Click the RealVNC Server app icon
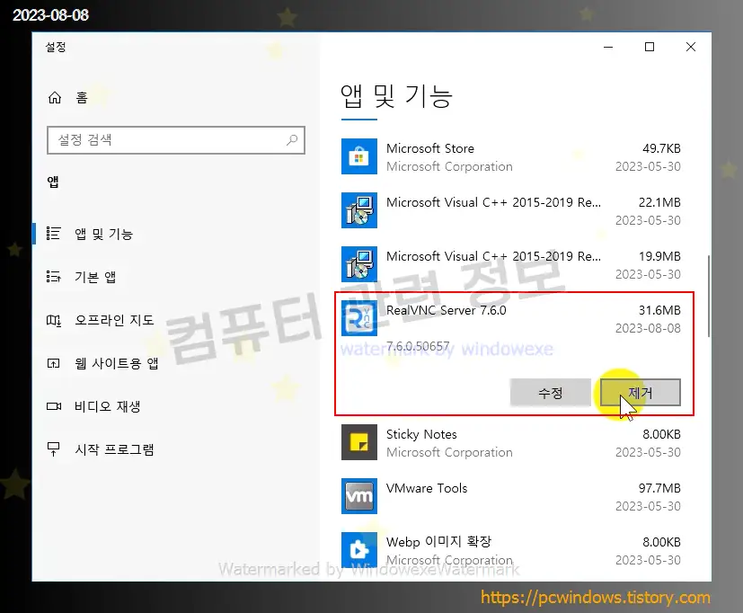 pyautogui.click(x=359, y=318)
